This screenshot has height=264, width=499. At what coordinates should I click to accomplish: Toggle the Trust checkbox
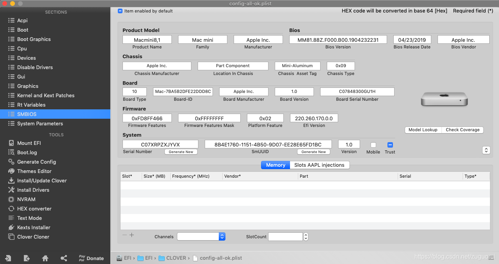coord(390,145)
